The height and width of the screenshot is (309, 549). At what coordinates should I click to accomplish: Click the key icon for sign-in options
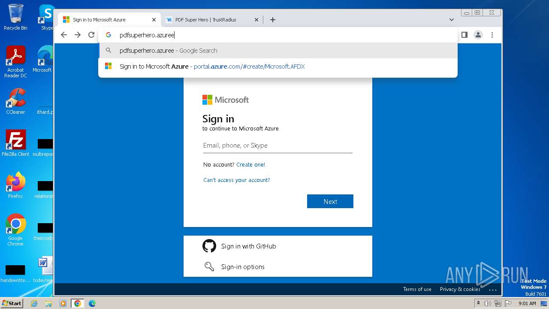209,267
